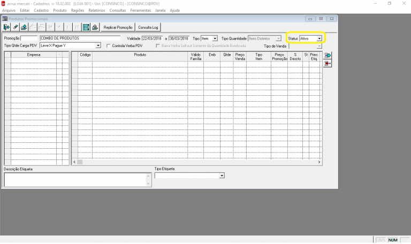The width and height of the screenshot is (411, 244).
Task: Click the grid scrollbar right arrow
Action: click(x=319, y=162)
